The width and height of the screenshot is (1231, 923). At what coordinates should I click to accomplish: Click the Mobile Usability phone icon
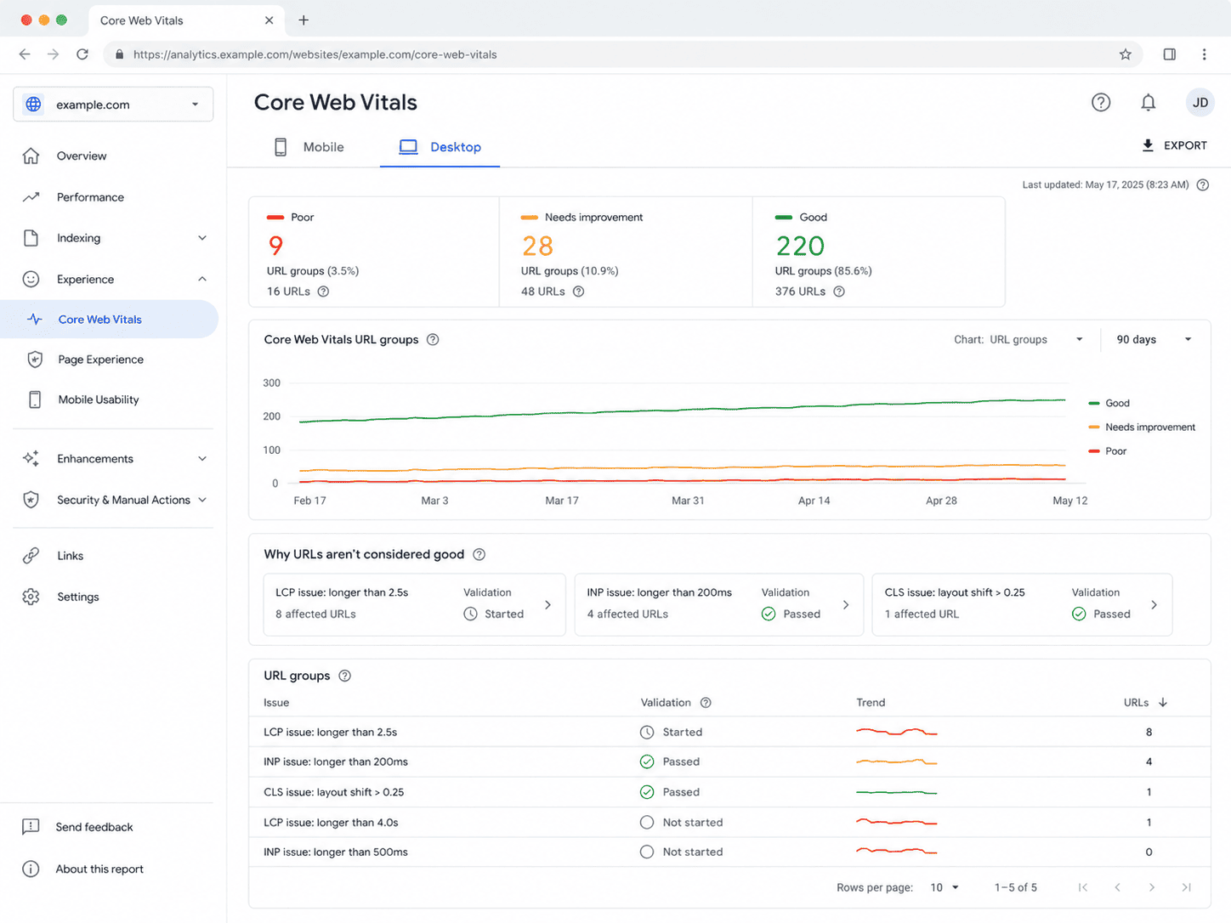pos(35,399)
